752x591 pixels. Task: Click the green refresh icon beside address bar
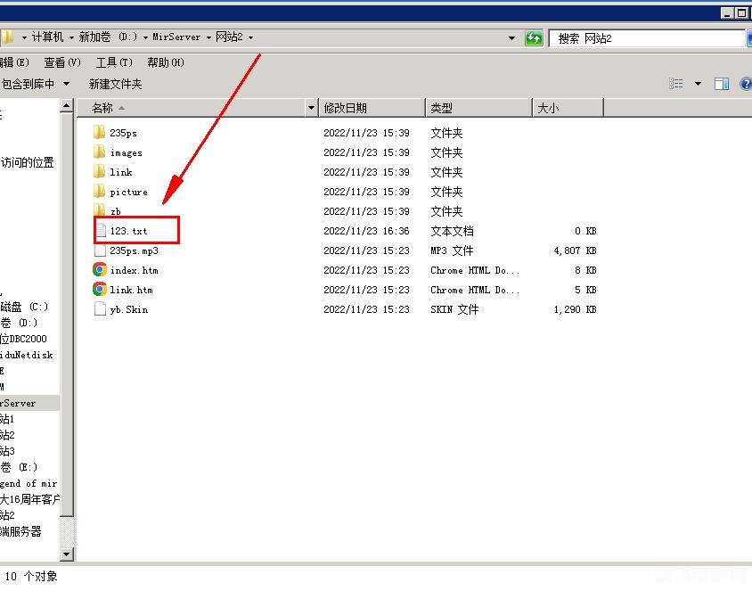534,37
